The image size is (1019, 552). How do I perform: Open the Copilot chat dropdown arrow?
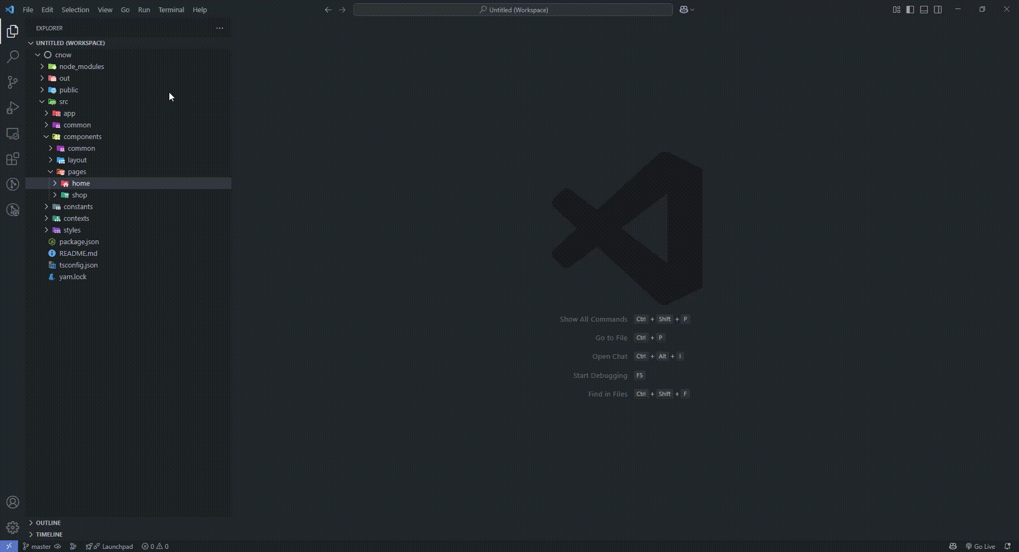tap(693, 10)
